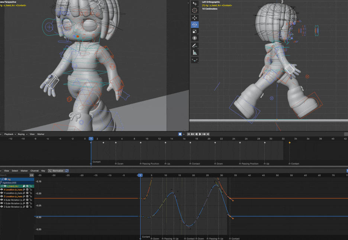This screenshot has height=240, width=348.
Task: Click the graph editor playhead frame indicator
Action: [140, 175]
